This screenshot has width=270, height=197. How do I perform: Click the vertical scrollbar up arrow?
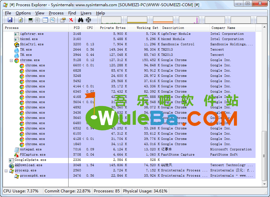pos(264,27)
